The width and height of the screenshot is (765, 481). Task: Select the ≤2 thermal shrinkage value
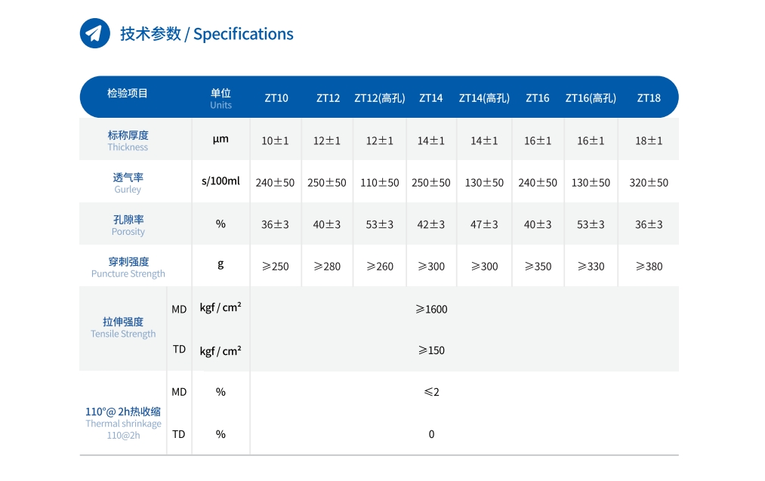tap(431, 392)
